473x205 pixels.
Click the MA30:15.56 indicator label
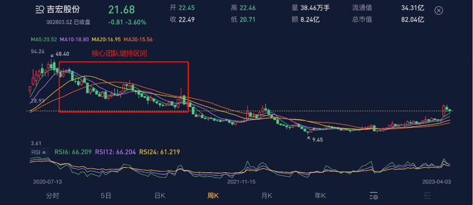pos(138,39)
